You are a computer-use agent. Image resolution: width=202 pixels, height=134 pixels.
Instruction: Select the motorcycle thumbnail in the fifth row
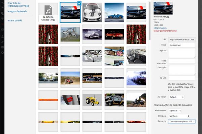point(136,99)
